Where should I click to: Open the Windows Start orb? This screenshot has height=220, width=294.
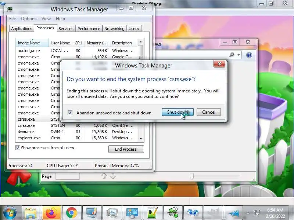(10, 213)
